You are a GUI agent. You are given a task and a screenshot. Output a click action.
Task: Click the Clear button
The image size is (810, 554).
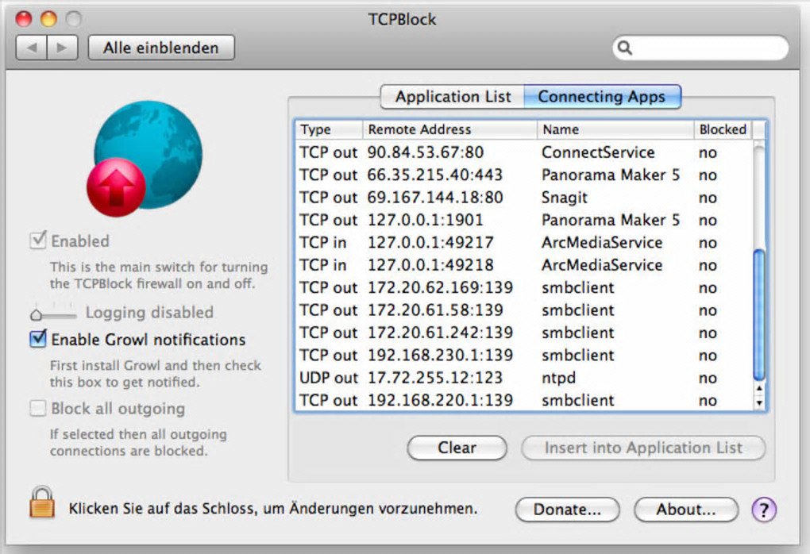[457, 448]
